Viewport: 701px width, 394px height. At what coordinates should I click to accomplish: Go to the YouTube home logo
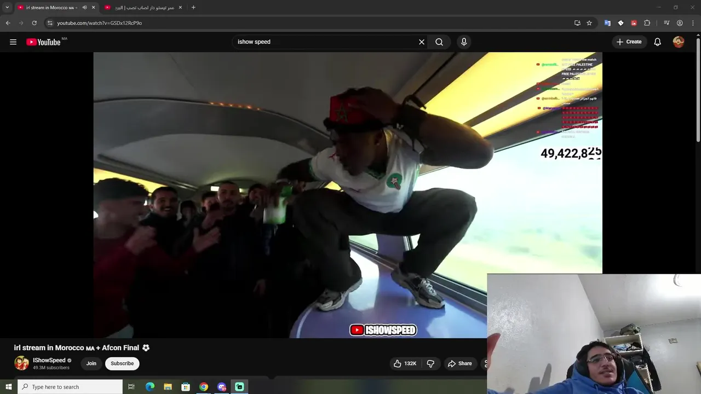click(43, 42)
